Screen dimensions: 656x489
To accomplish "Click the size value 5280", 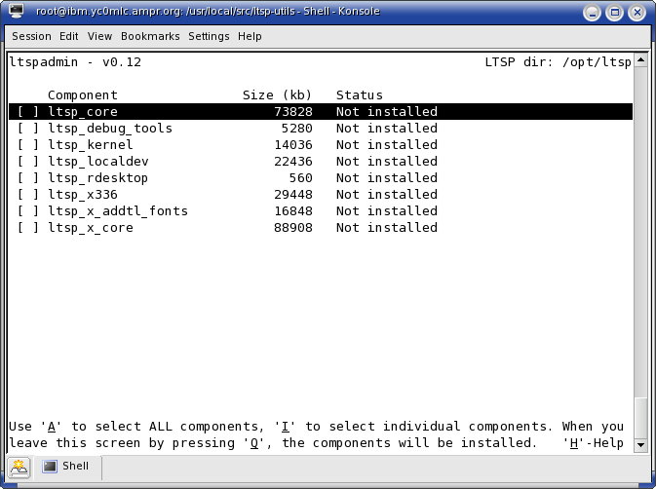I will click(297, 129).
